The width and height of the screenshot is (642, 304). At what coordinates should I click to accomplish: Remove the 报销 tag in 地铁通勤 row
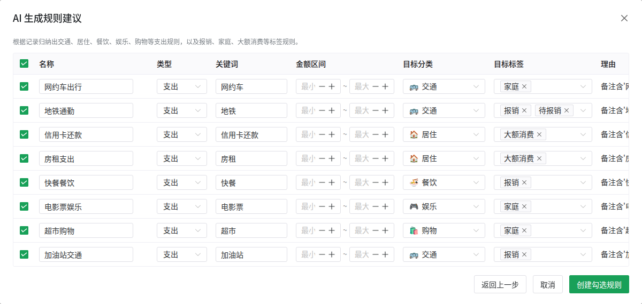[524, 110]
